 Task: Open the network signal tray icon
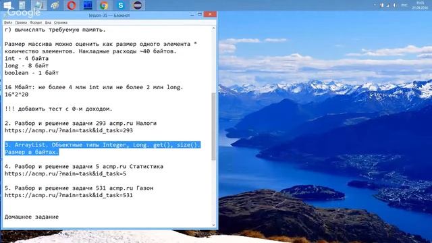[388, 5]
